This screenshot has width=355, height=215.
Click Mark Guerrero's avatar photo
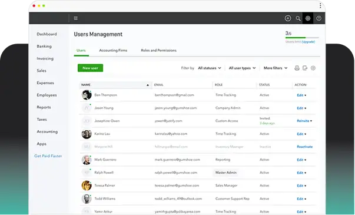(87, 160)
